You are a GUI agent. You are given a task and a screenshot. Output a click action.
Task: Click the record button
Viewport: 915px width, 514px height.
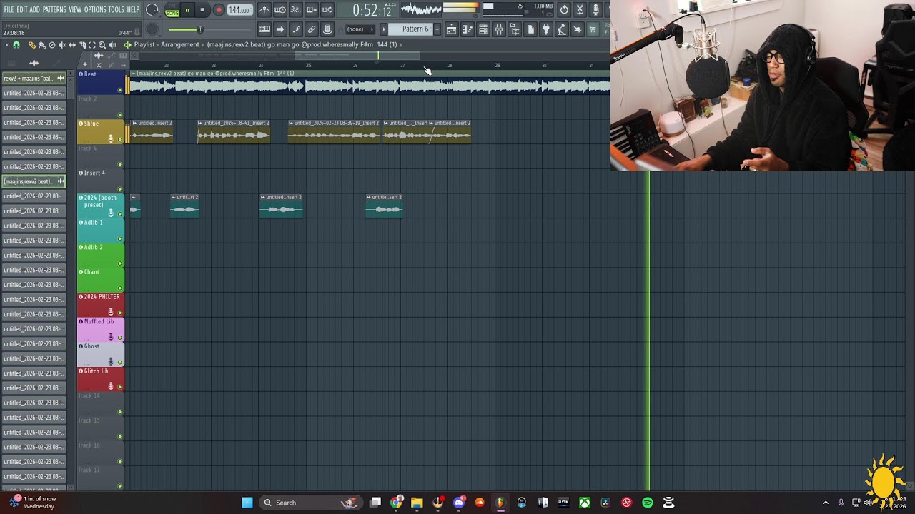pos(219,10)
